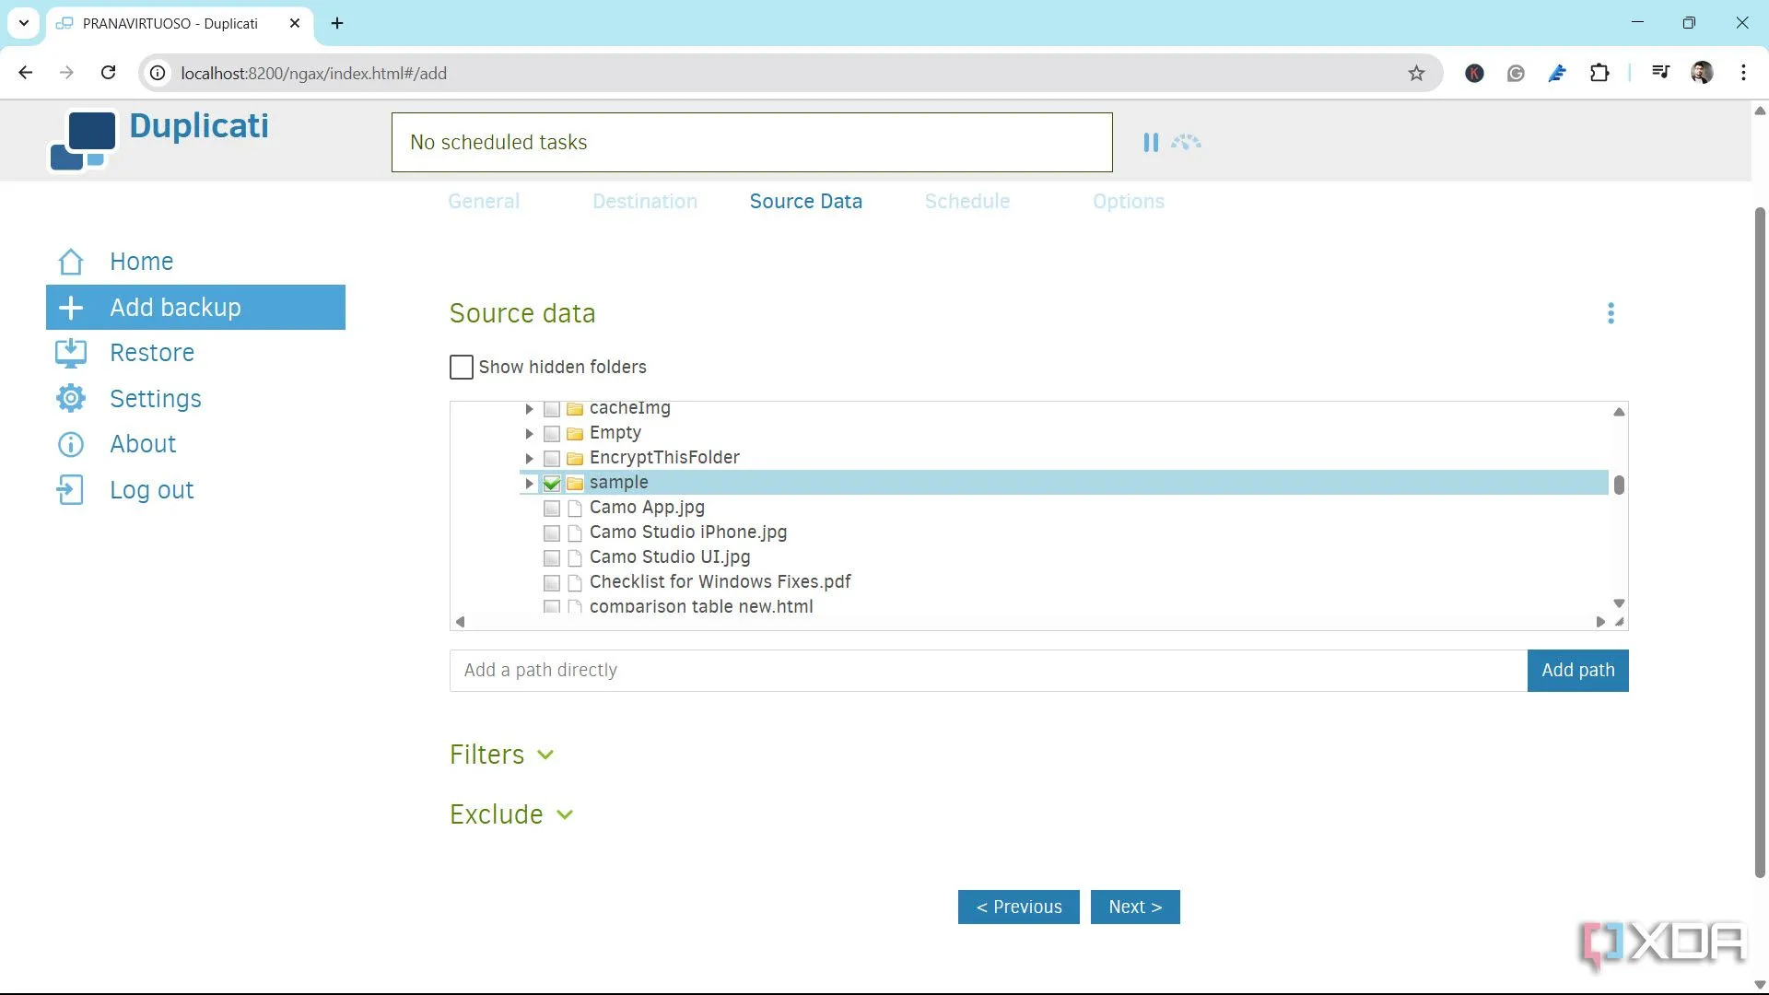Image resolution: width=1769 pixels, height=995 pixels.
Task: Click the Add a path directly field
Action: pyautogui.click(x=986, y=671)
